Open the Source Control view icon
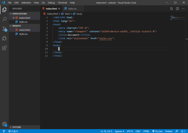This screenshot has height=133, width=188. pyautogui.click(x=5, y=29)
